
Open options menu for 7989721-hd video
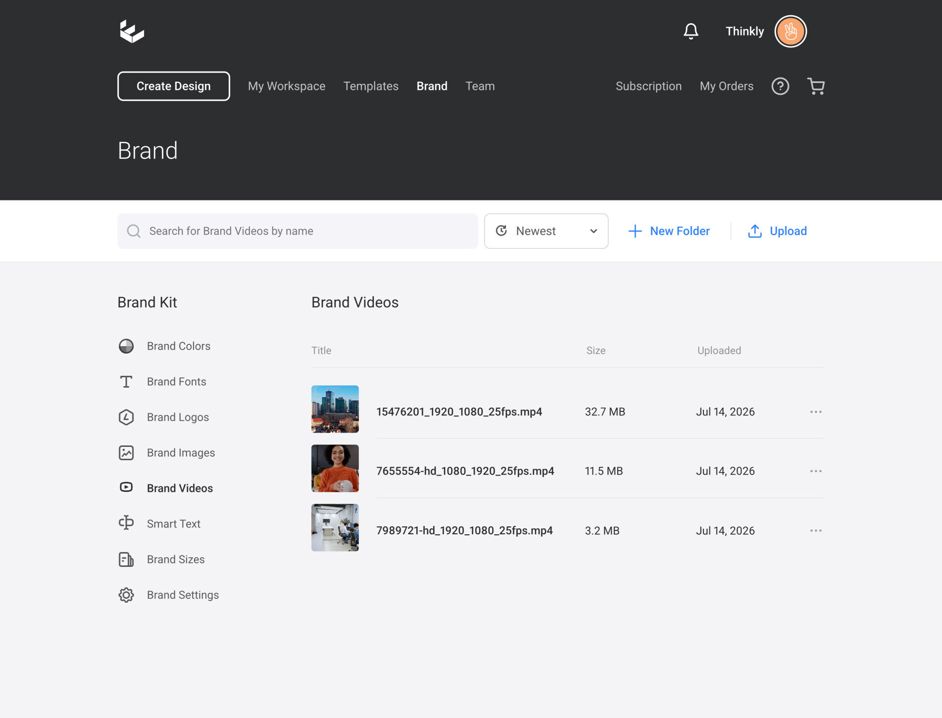(816, 531)
